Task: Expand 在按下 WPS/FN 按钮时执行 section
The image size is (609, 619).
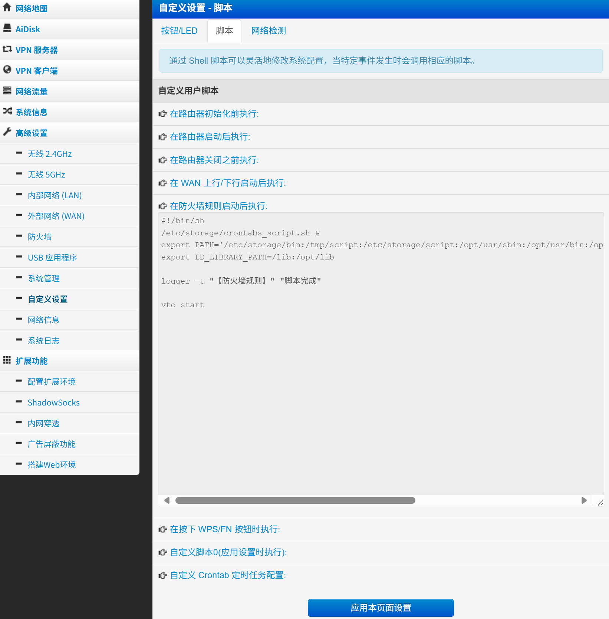Action: click(225, 529)
